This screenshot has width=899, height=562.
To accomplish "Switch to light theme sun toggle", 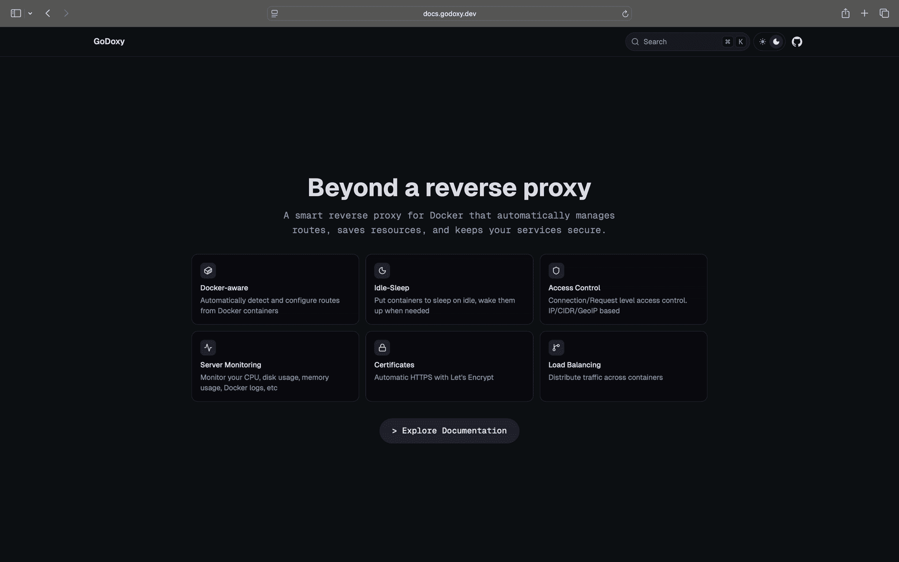I will tap(762, 42).
